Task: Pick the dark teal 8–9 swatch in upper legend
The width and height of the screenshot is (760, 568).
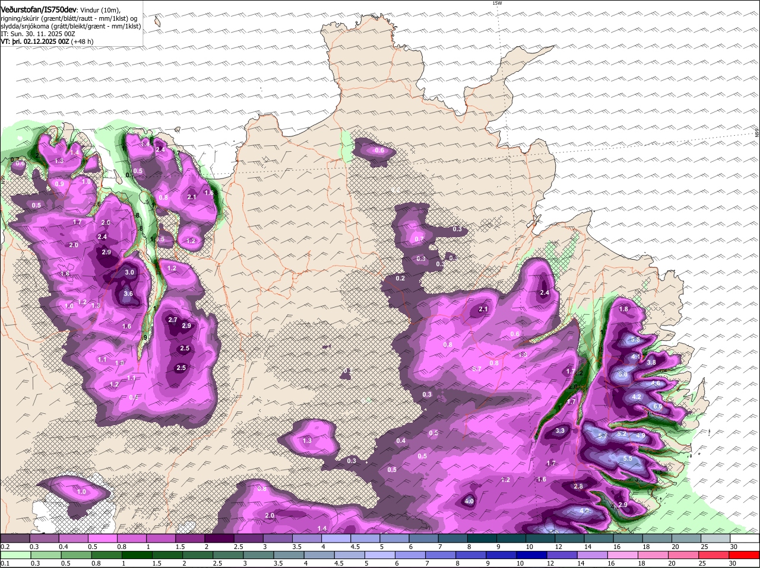Action: point(483,538)
